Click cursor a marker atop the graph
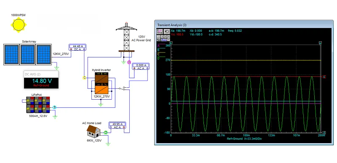The image size is (337, 163). 320,43
